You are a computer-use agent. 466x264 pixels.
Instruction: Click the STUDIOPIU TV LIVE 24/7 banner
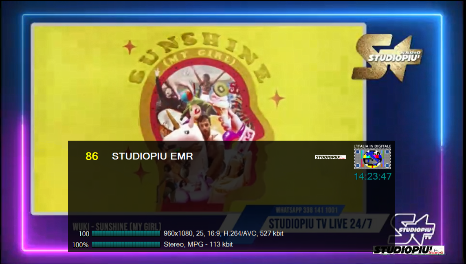320,224
